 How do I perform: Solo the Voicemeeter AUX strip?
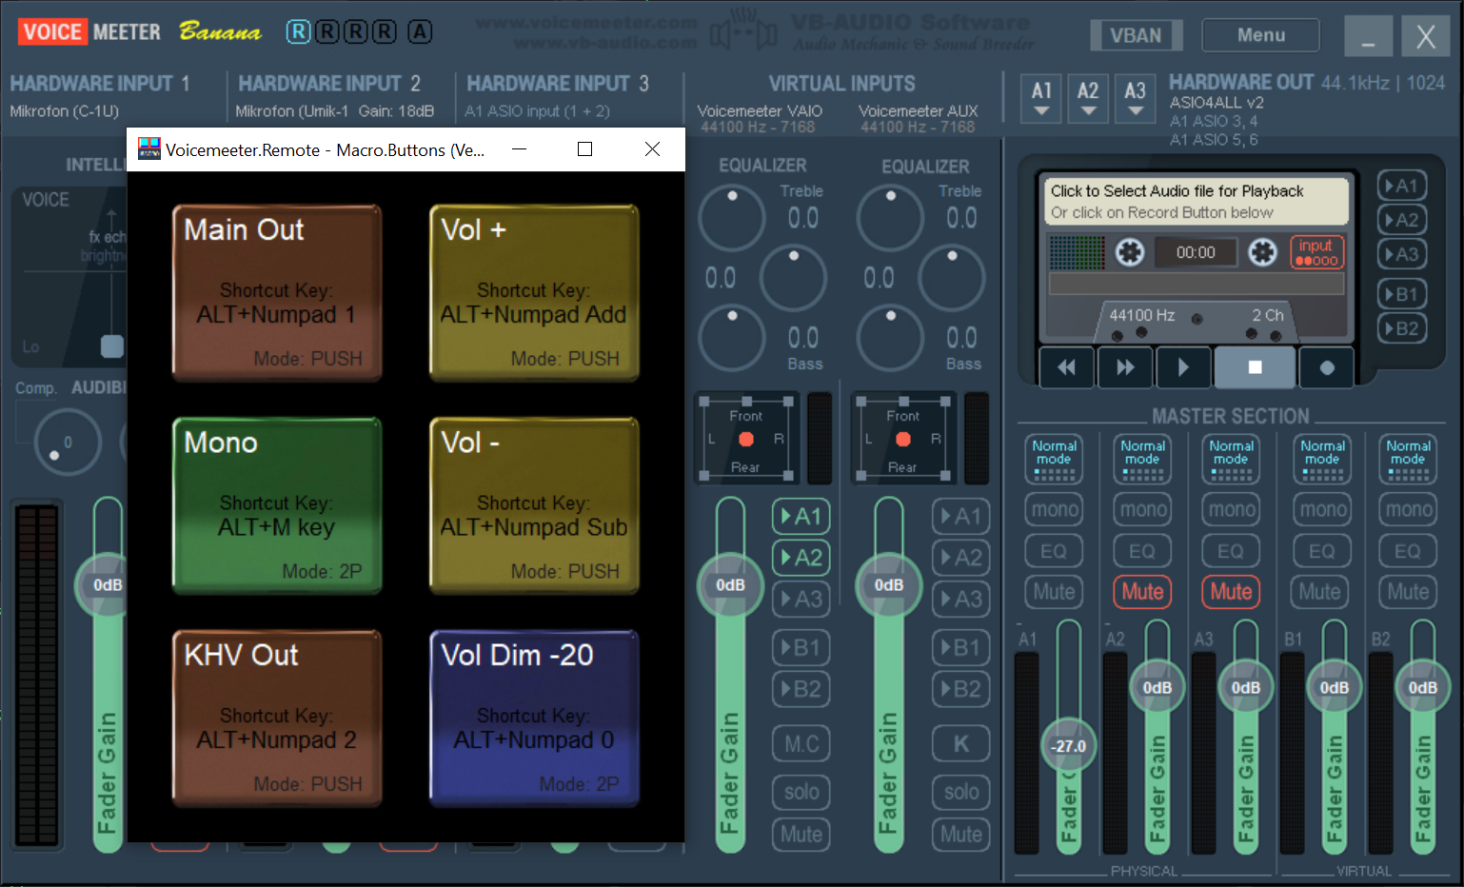coord(961,792)
